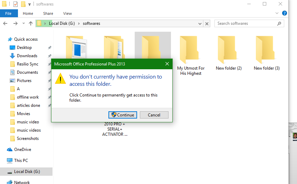297x184 pixels.
Task: Select OneDrive in the navigation pane
Action: pos(22,150)
